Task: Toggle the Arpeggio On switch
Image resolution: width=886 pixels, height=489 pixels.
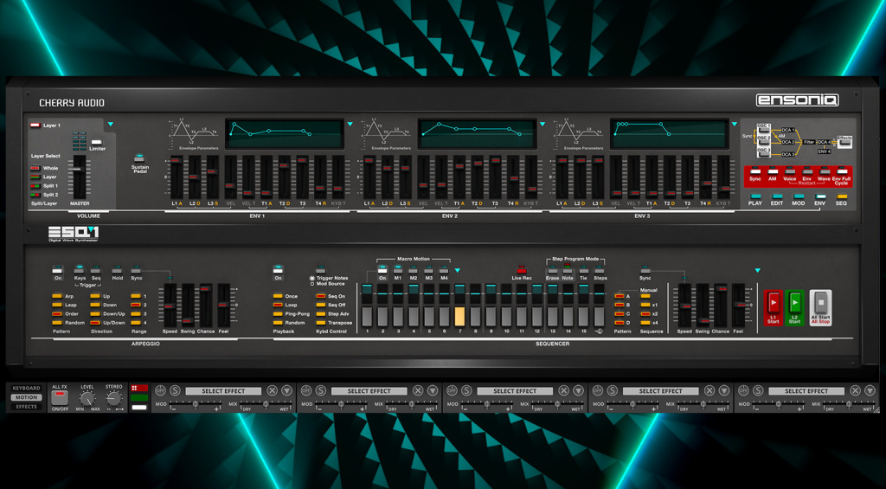Action: (58, 270)
